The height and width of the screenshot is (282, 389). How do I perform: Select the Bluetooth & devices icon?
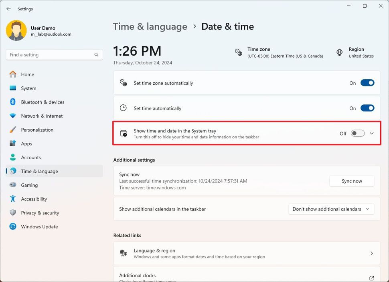[x=12, y=102]
